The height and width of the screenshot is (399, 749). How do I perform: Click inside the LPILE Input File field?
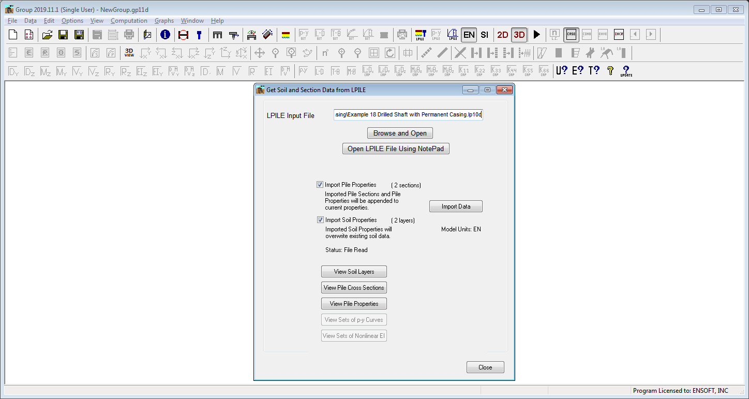[x=408, y=114]
